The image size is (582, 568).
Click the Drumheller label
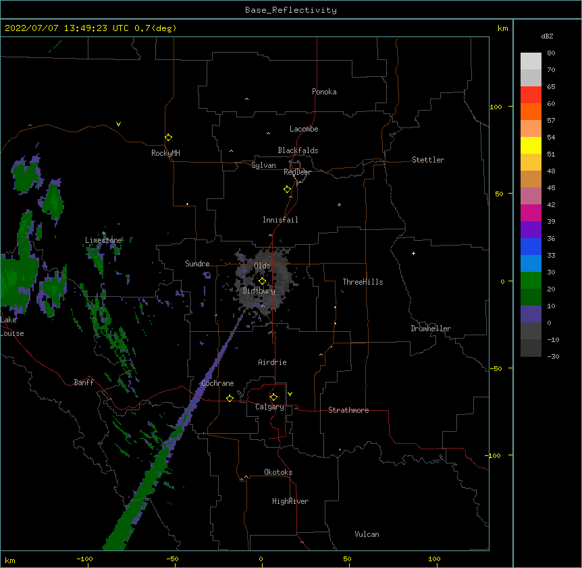(431, 329)
